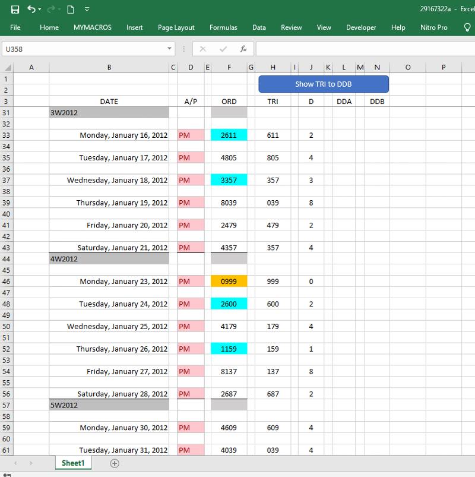
Task: Click the Save icon in quick access toolbar
Action: click(x=15, y=10)
